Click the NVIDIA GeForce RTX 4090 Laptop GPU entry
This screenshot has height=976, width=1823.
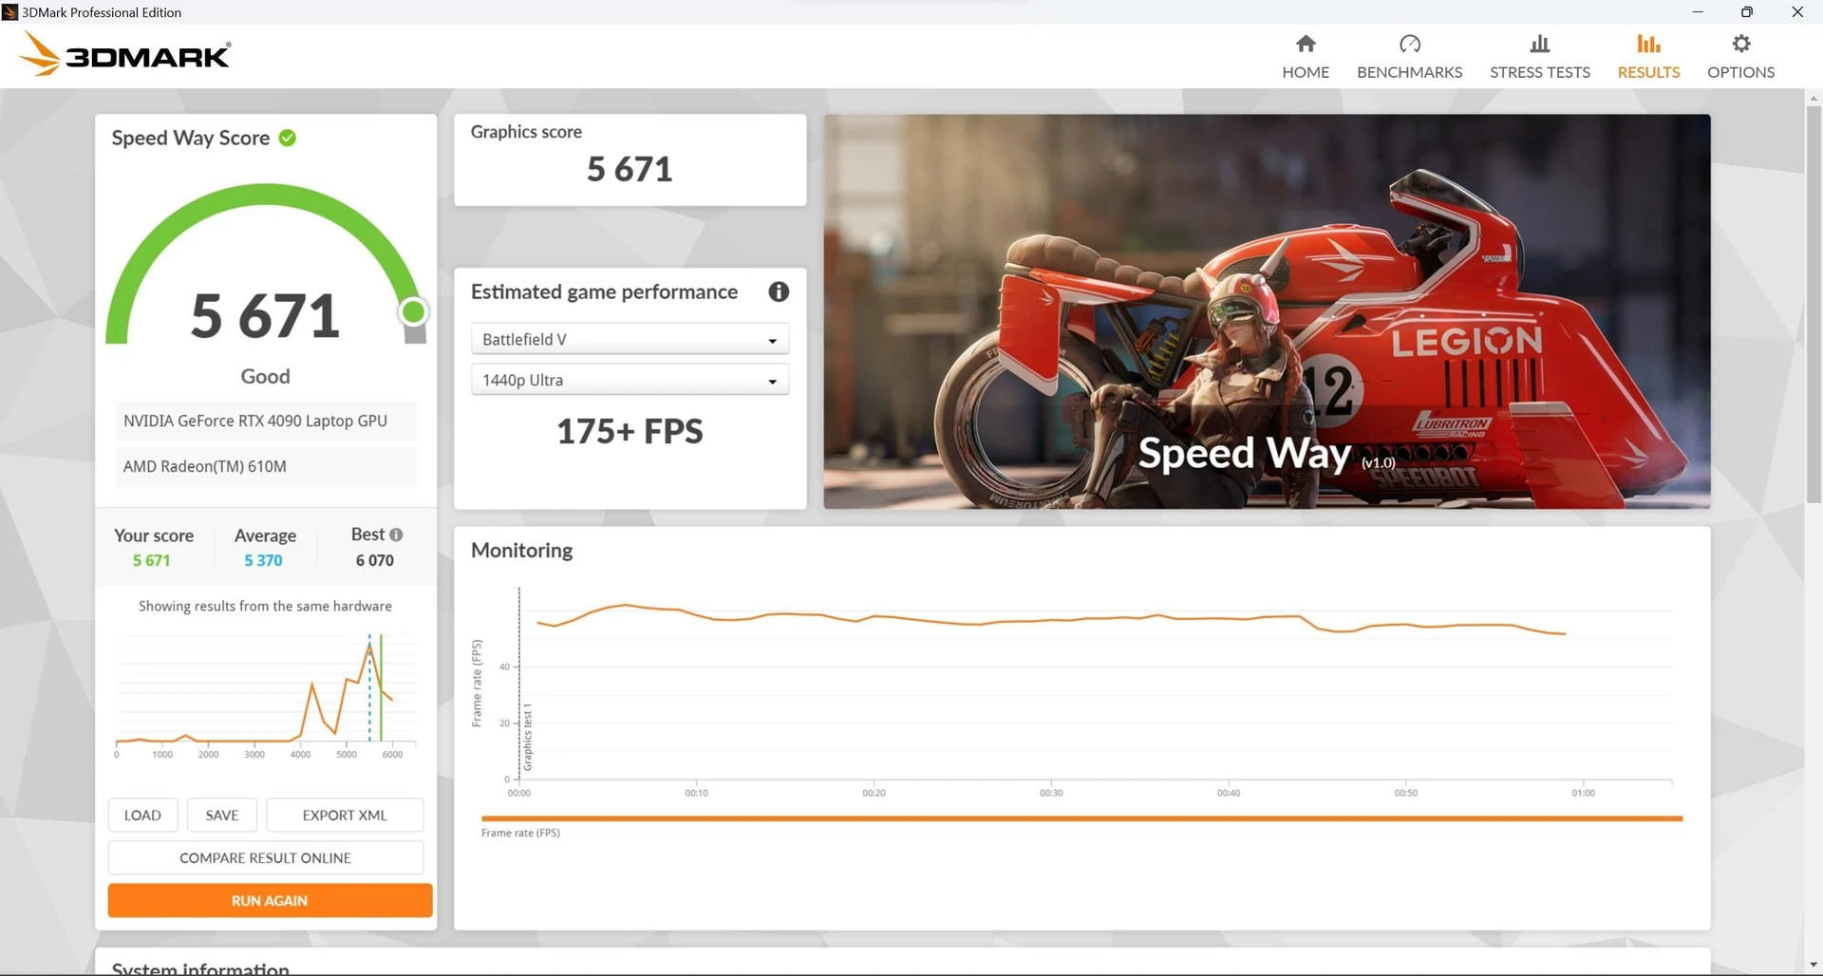266,421
